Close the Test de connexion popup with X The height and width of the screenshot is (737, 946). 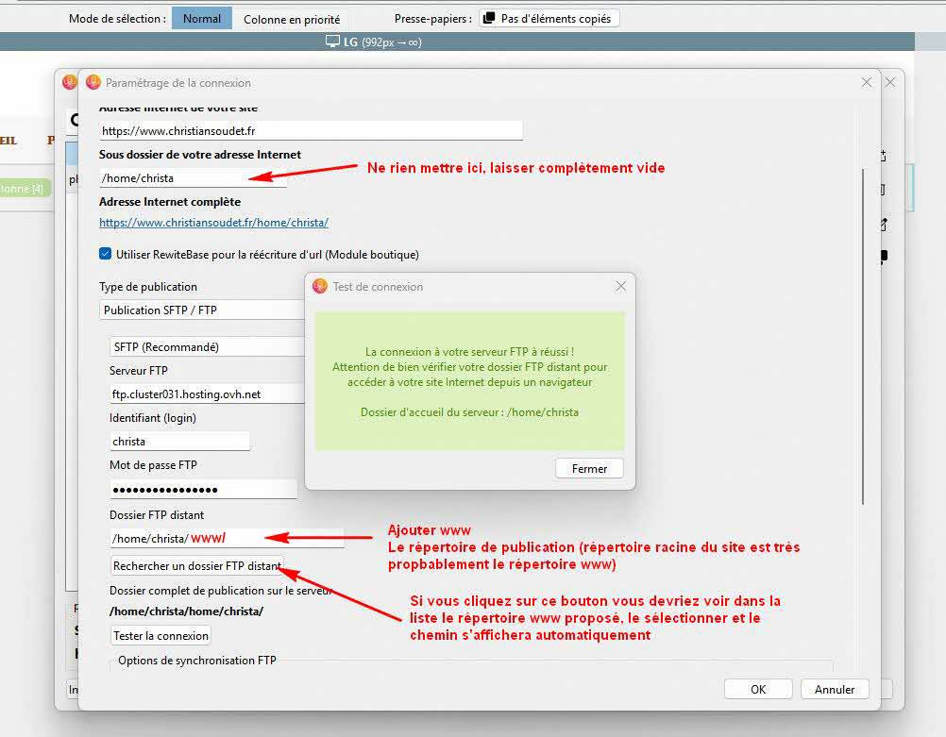[x=620, y=286]
